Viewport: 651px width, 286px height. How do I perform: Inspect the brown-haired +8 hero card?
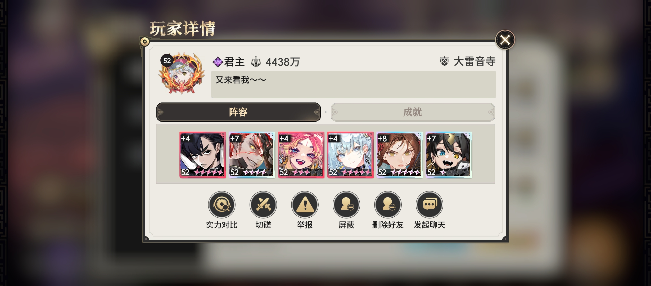[400, 155]
